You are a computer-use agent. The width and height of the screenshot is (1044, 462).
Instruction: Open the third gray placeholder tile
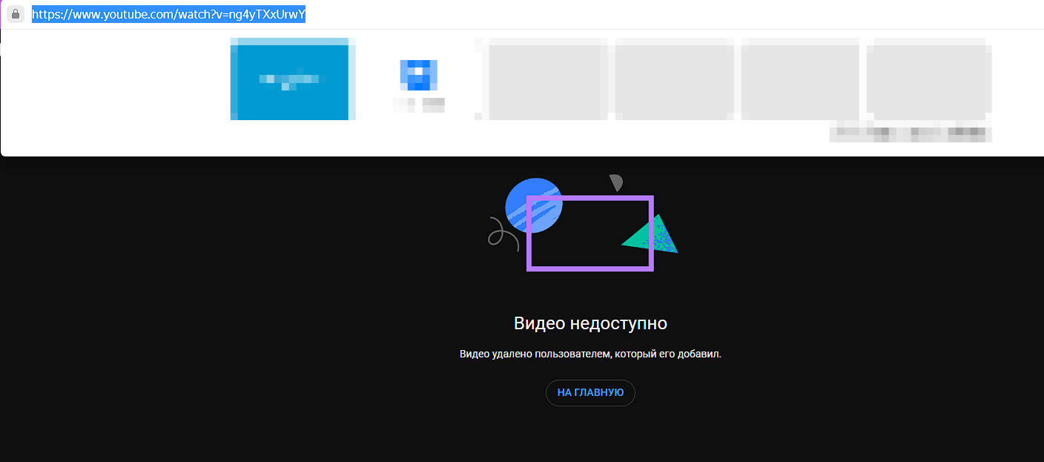[801, 80]
